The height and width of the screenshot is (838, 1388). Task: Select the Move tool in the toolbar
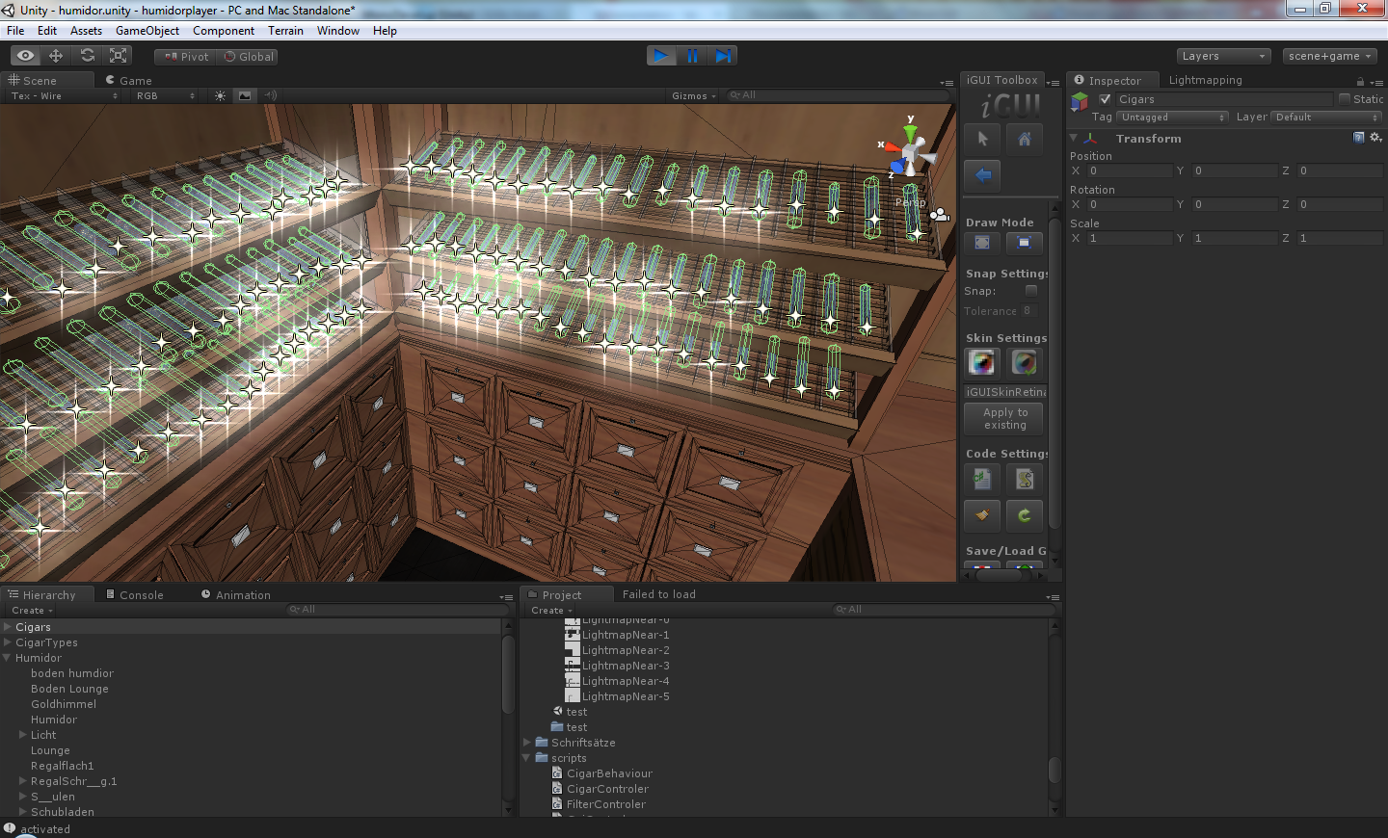(x=56, y=56)
